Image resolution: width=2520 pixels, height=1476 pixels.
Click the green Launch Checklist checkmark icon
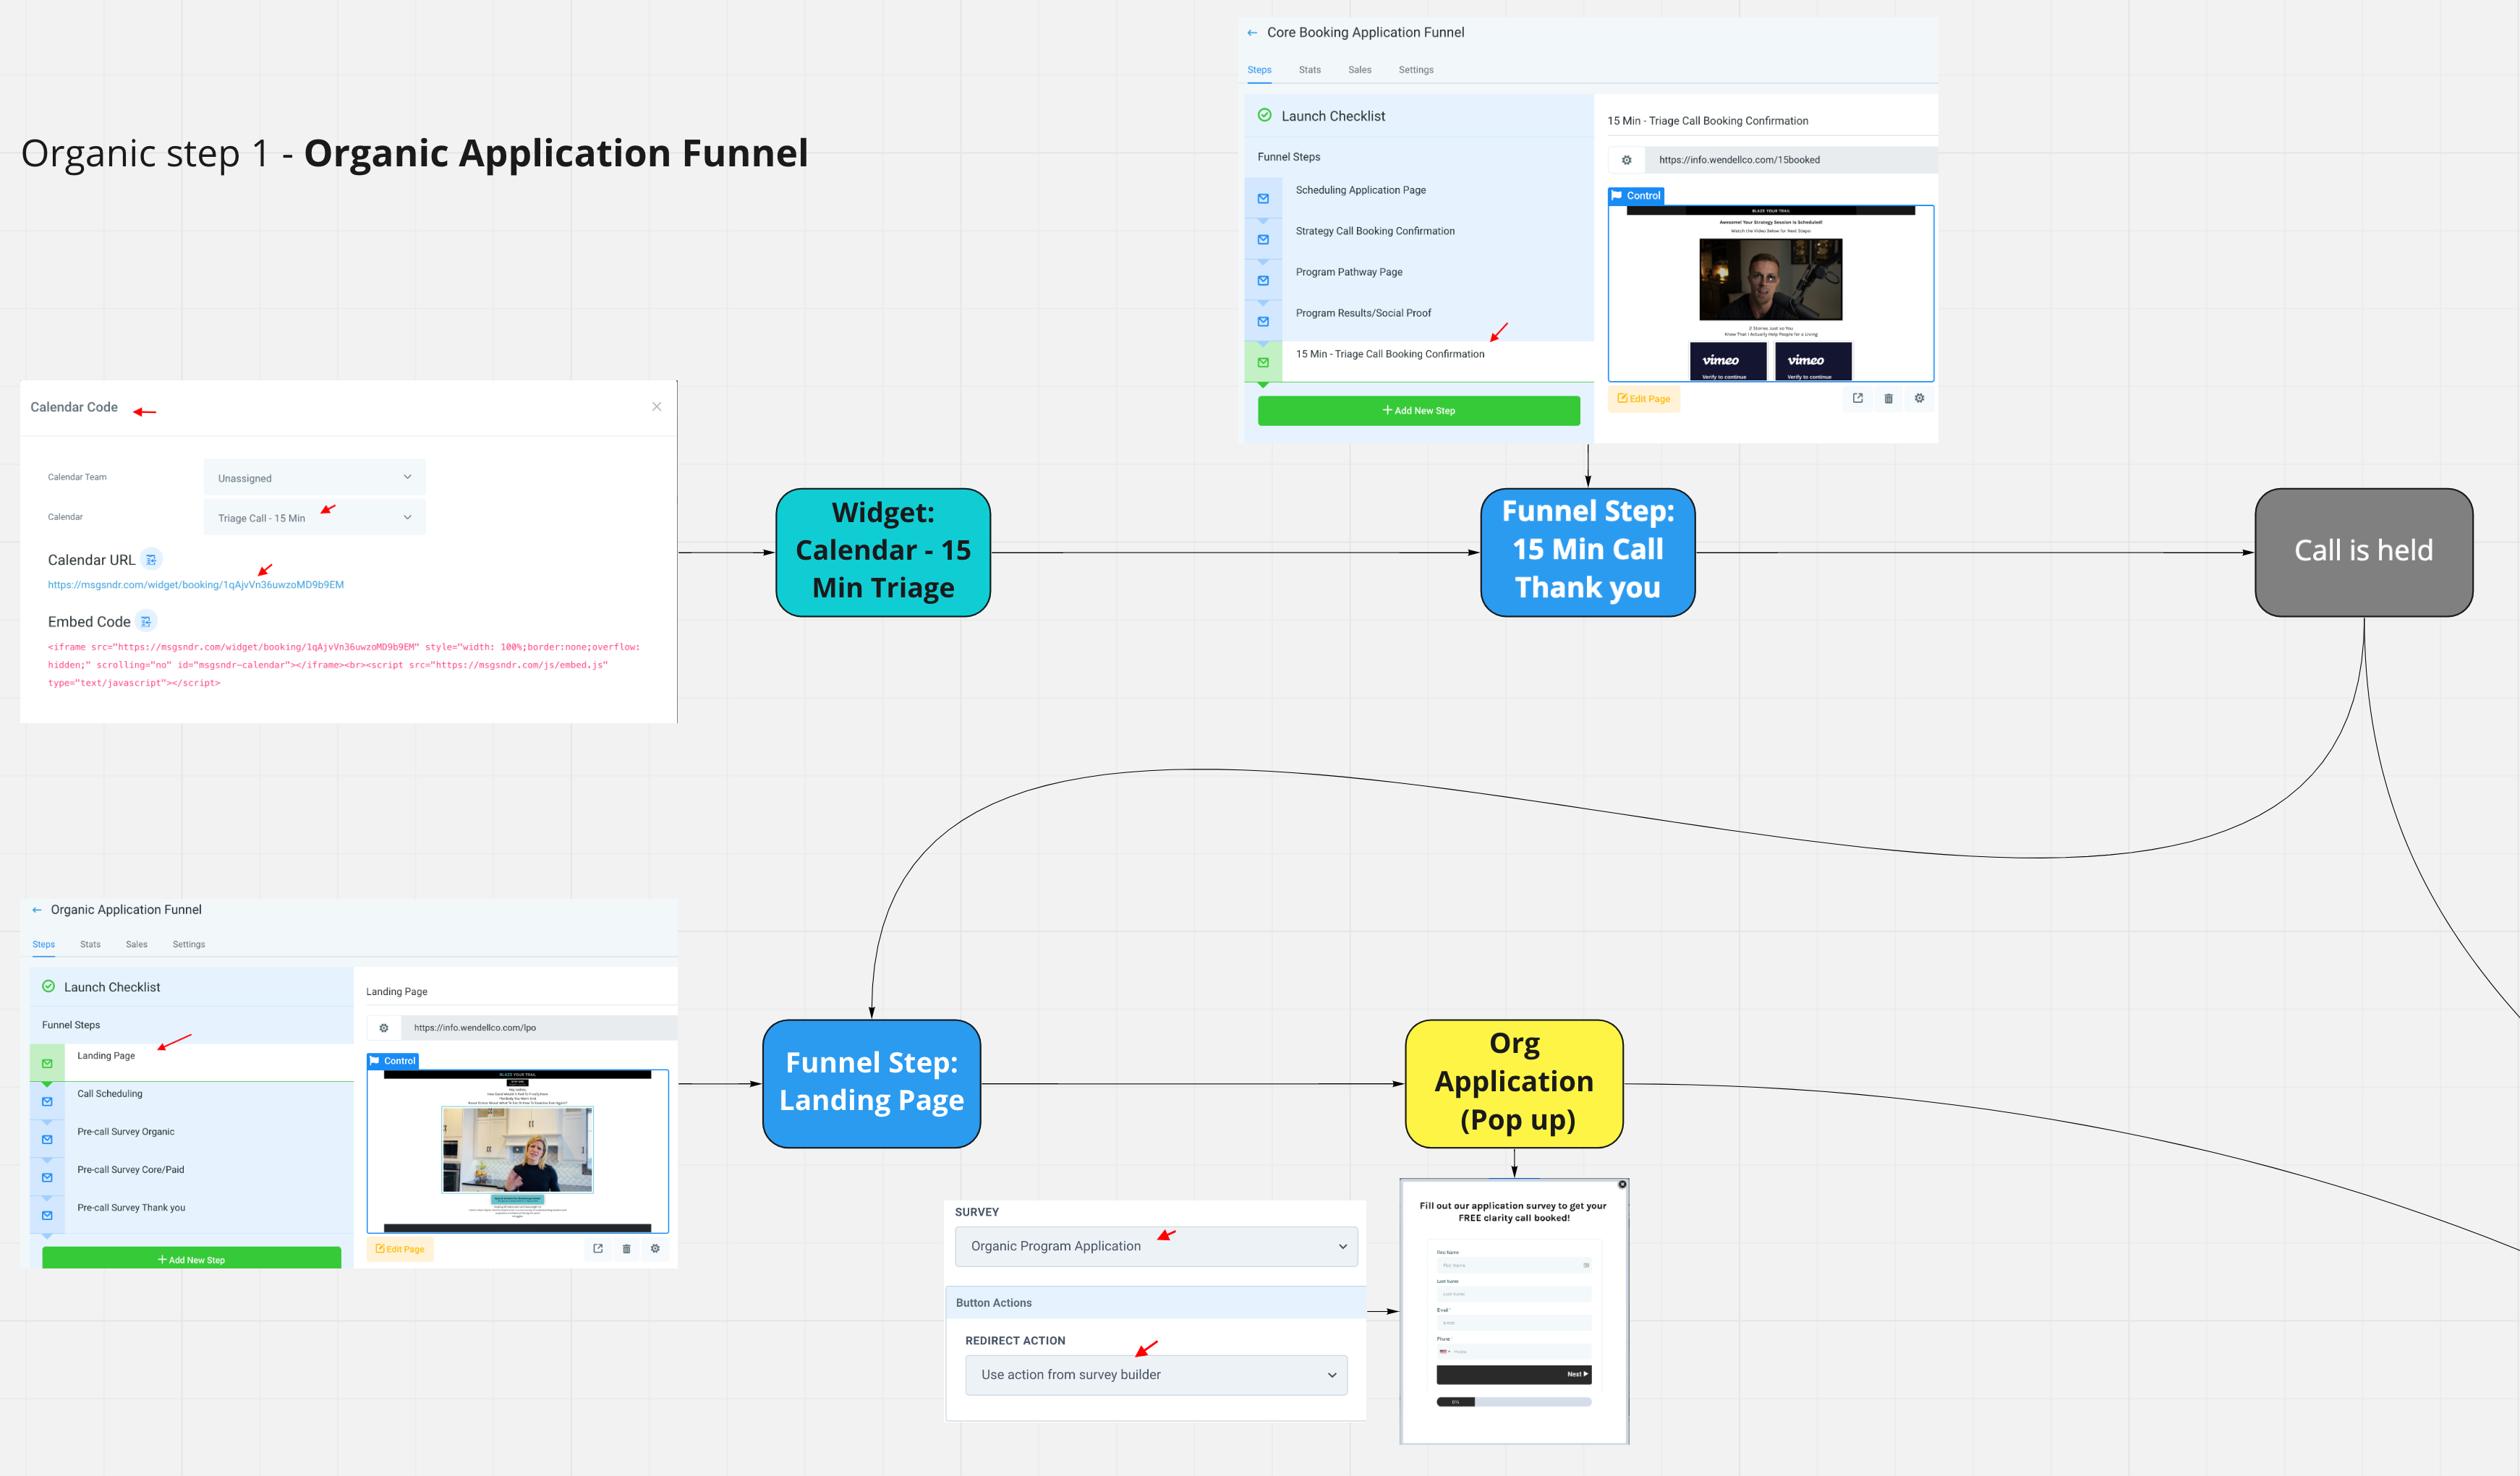[x=48, y=986]
